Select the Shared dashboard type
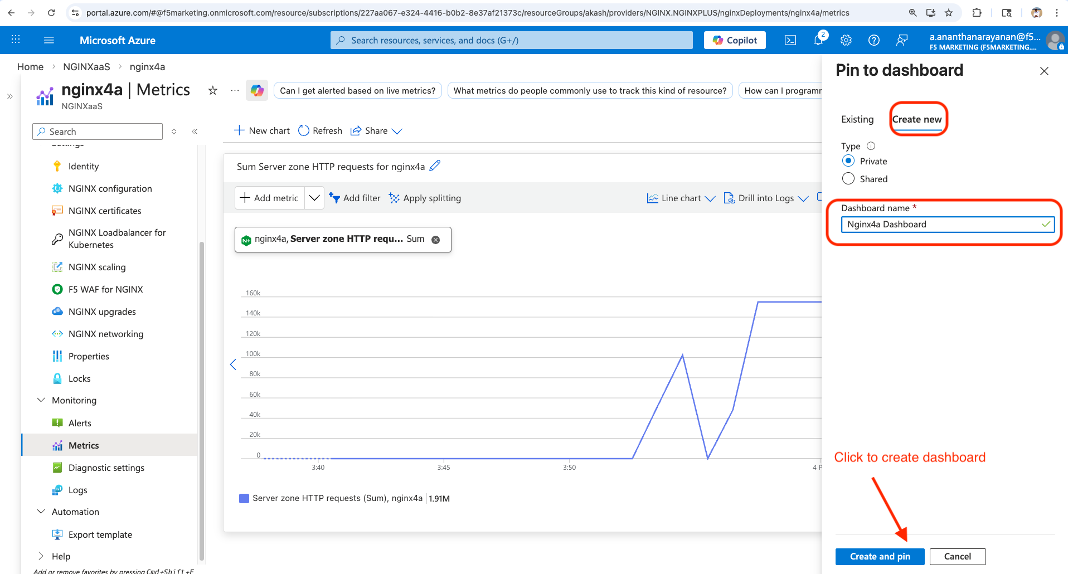1068x574 pixels. point(848,179)
